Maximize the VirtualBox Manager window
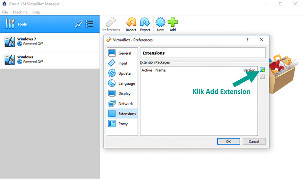 [x=281, y=4]
